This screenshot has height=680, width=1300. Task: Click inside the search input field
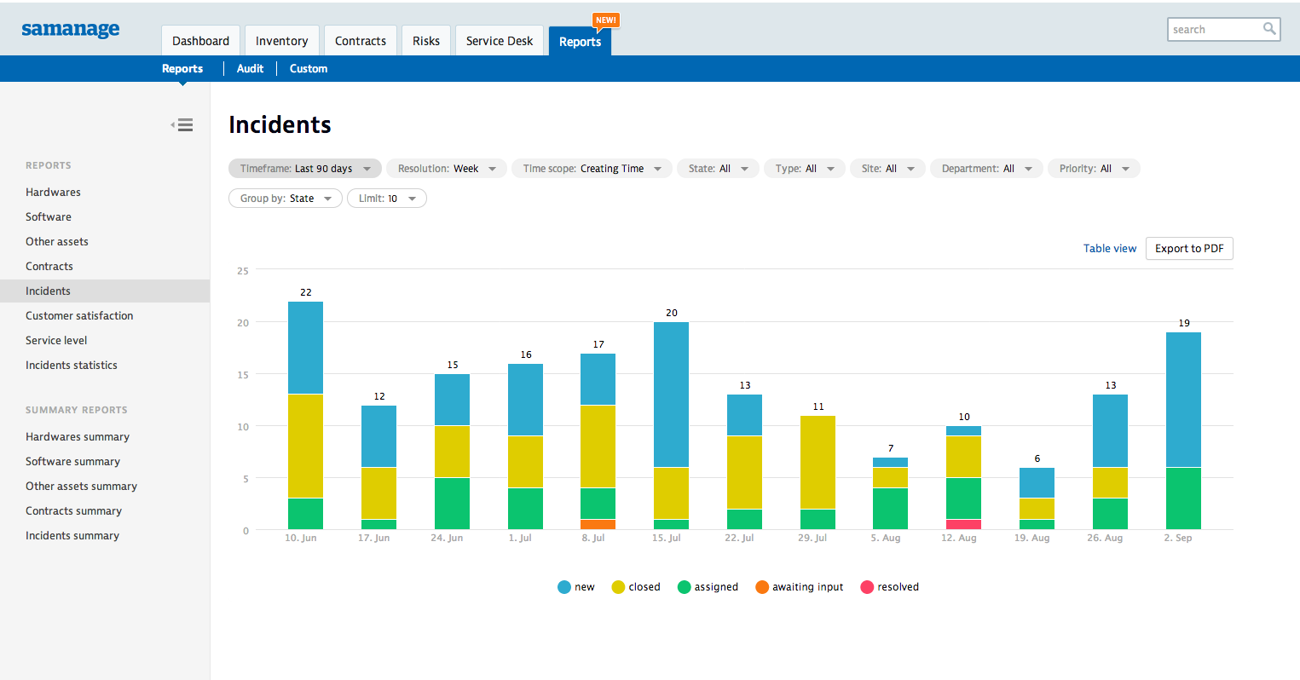click(x=1215, y=29)
